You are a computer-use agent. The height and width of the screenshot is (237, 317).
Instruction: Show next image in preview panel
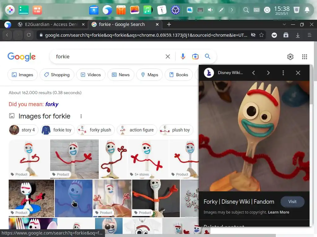tap(268, 73)
